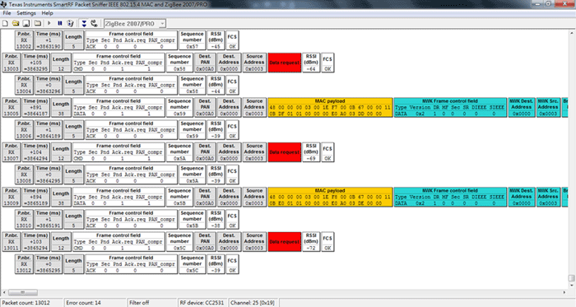Image resolution: width=576 pixels, height=307 pixels.
Task: Open a saved packet file
Action: (x=16, y=24)
